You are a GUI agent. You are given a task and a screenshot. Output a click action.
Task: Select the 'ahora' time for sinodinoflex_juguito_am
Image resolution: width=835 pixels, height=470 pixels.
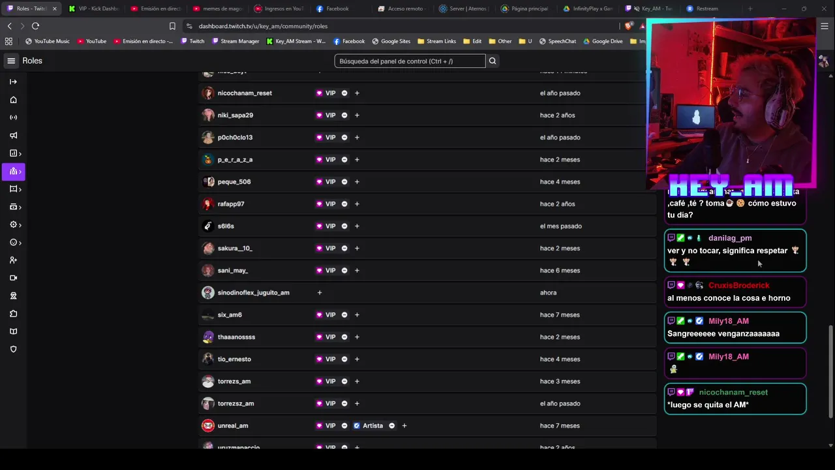(548, 293)
